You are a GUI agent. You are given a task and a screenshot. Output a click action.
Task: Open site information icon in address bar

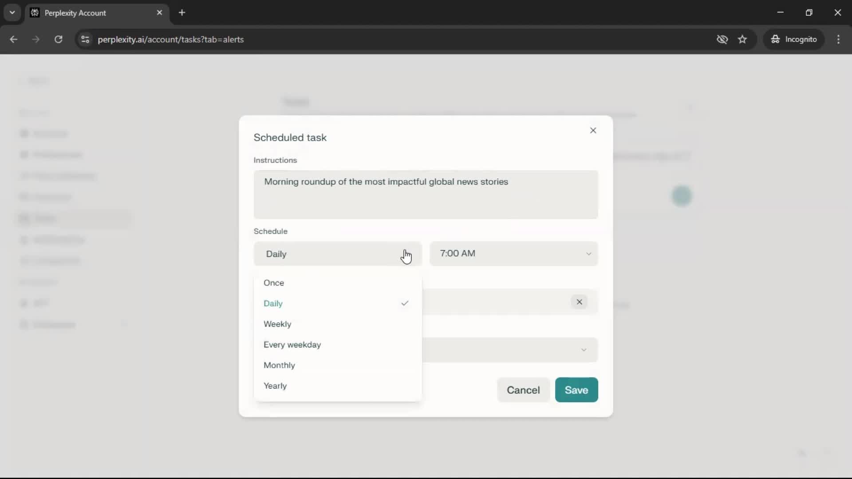tap(85, 39)
